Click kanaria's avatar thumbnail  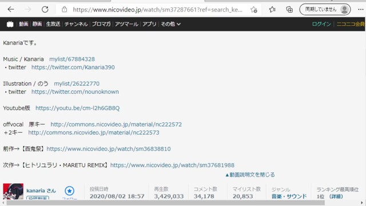point(13,192)
